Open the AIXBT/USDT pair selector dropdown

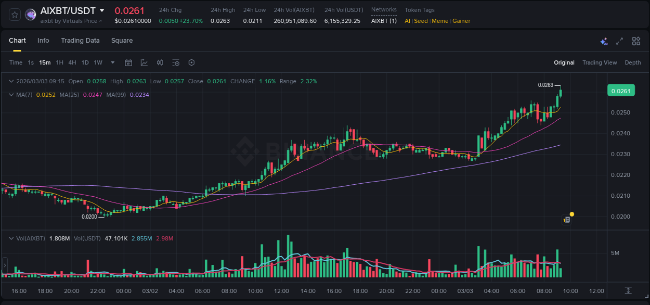(x=102, y=10)
